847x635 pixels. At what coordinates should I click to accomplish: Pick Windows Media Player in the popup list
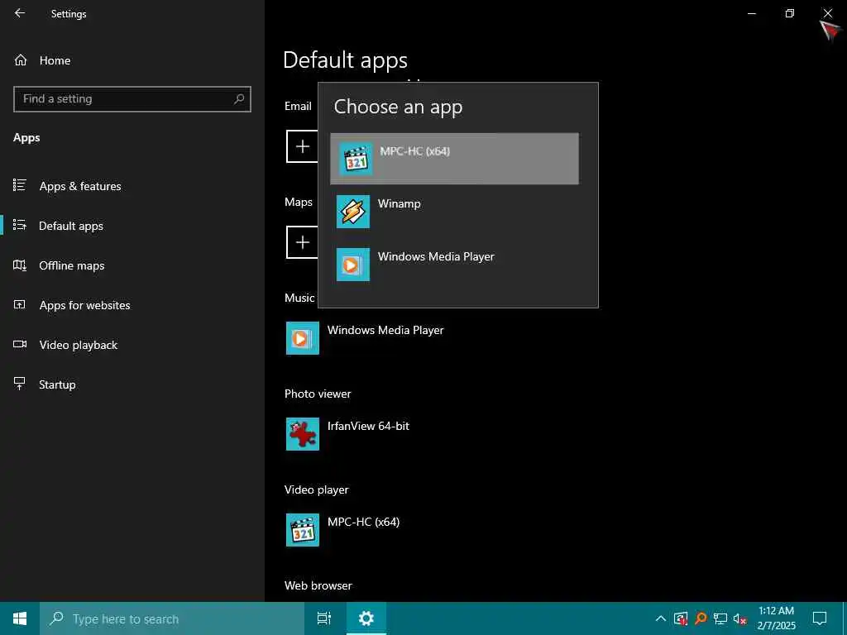click(454, 265)
